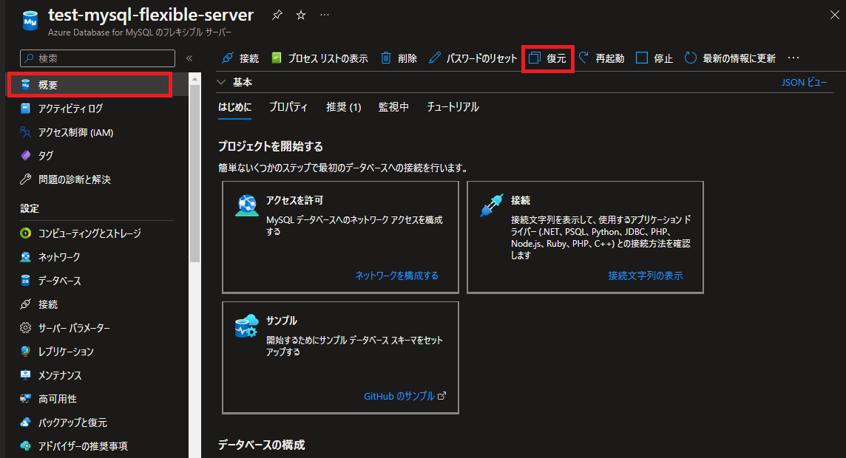Click 最新の情報に更新 refresh button
The width and height of the screenshot is (846, 458).
click(730, 58)
